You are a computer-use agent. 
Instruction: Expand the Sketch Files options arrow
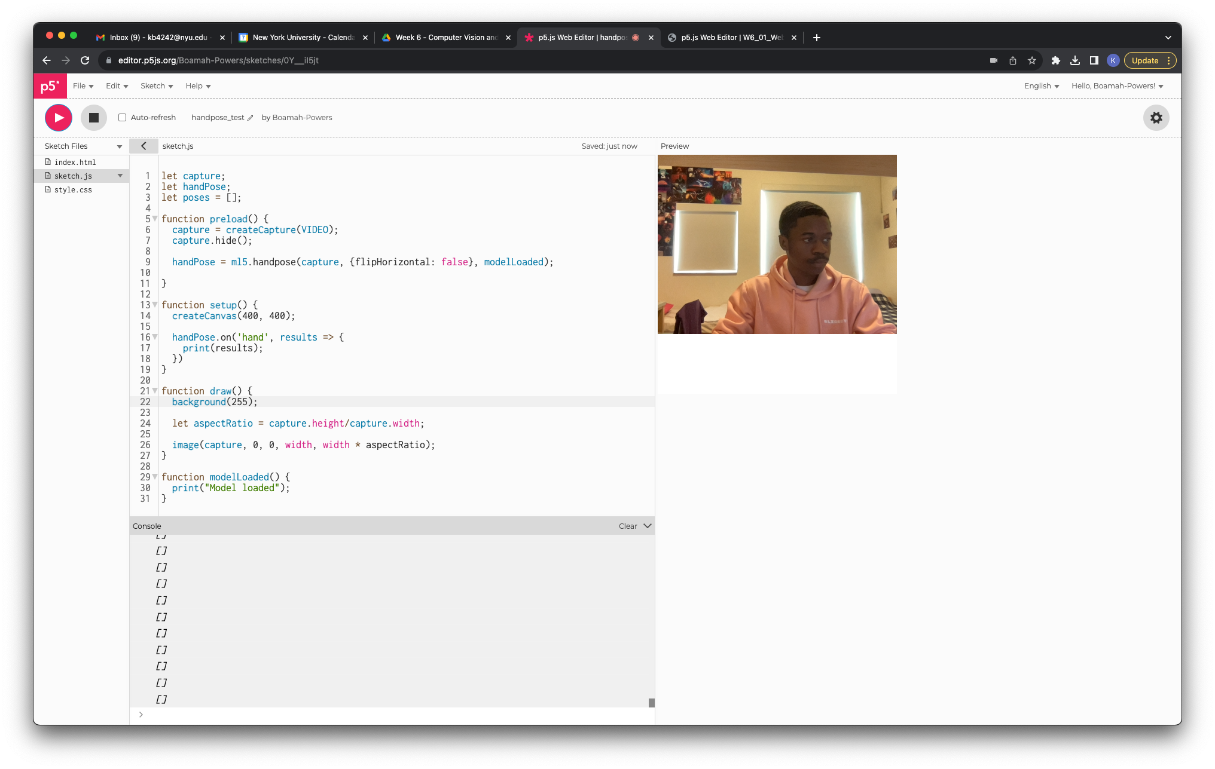pos(120,146)
